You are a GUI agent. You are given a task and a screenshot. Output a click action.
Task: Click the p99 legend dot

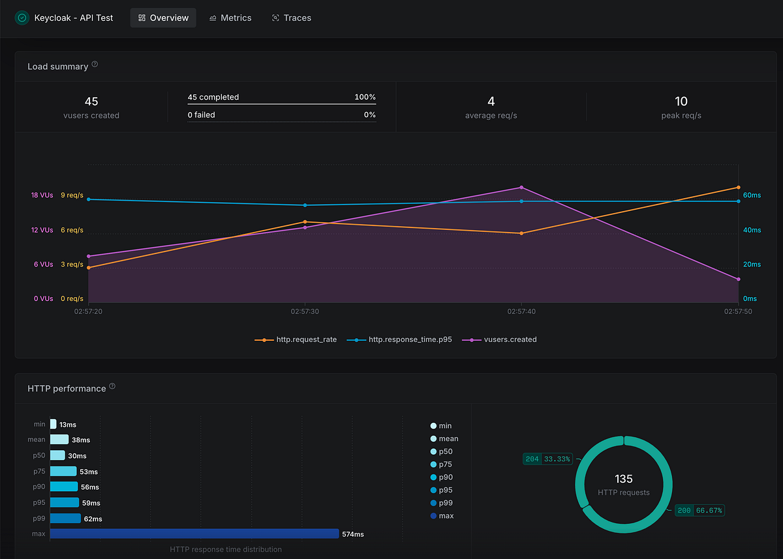tap(432, 502)
